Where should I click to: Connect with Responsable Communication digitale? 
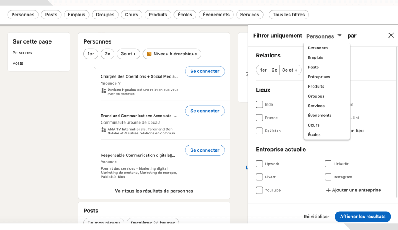click(x=204, y=150)
